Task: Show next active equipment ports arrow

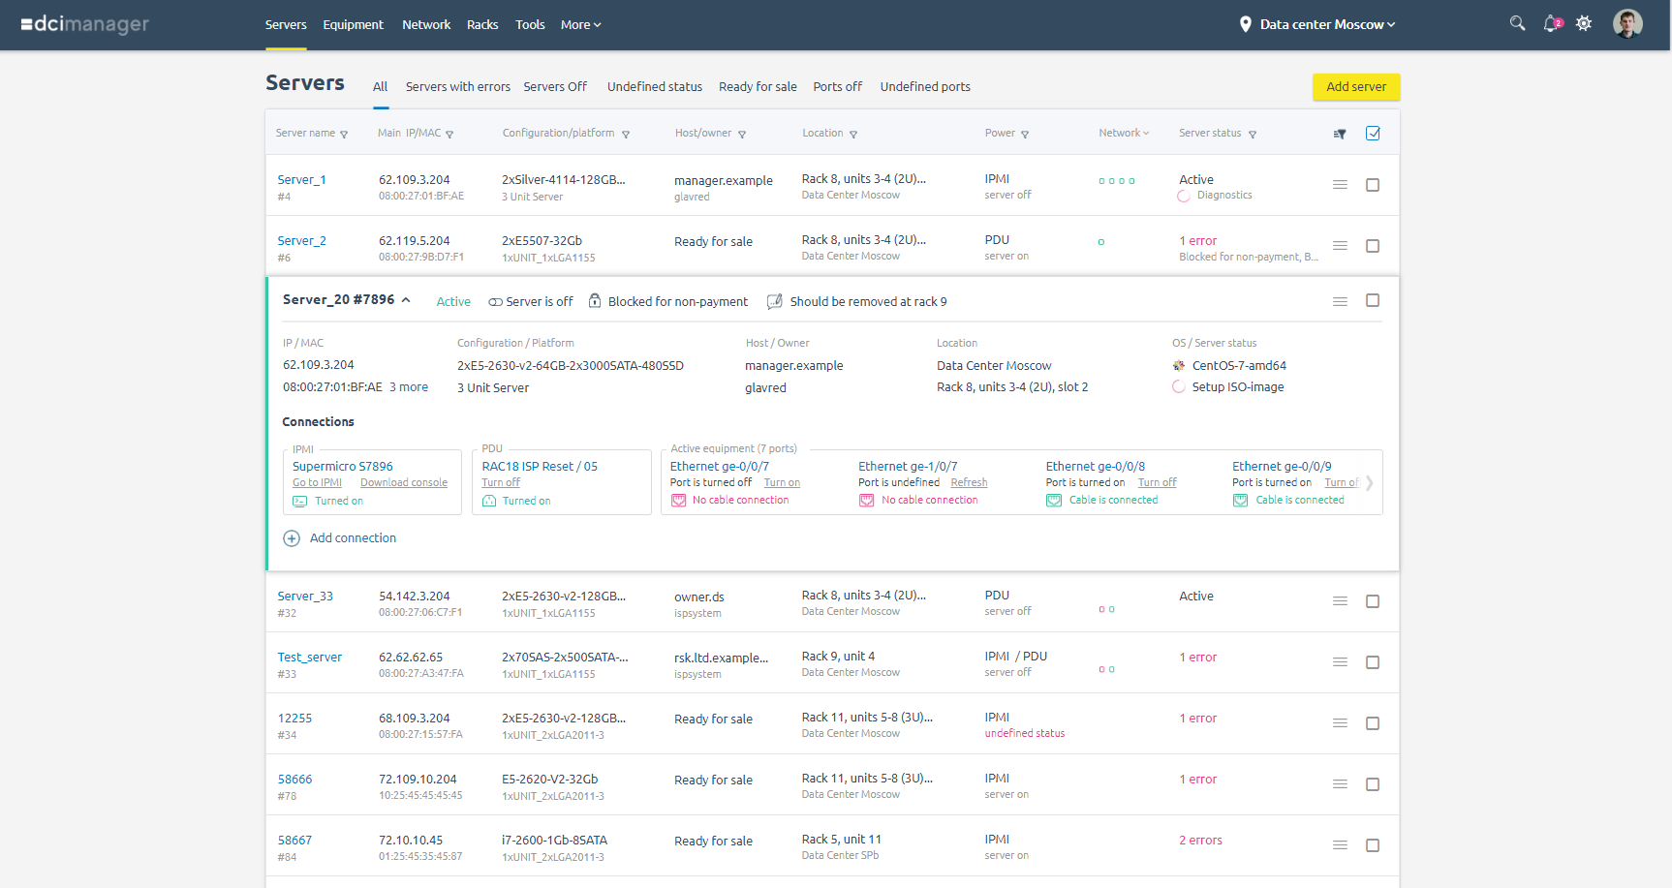Action: point(1369,483)
